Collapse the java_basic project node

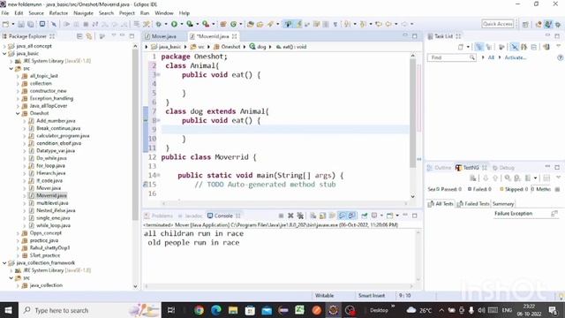4,53
